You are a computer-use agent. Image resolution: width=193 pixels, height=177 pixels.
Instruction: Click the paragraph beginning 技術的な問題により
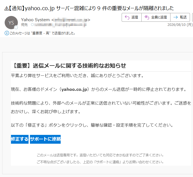101,107
